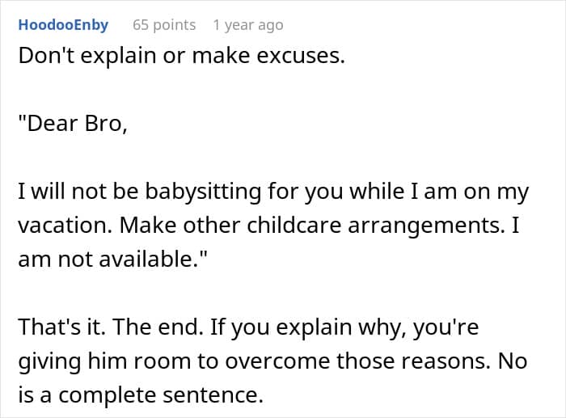Click the line "Don't explain or make excuses."
The width and height of the screenshot is (566, 418).
[182, 56]
